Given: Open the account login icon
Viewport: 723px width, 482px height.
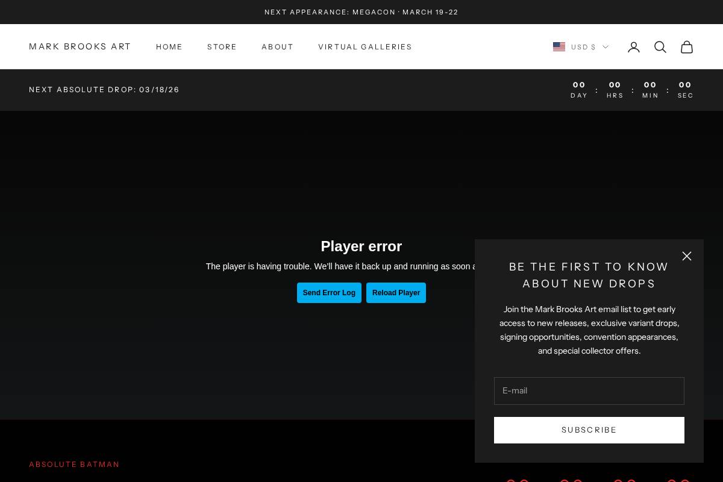Looking at the screenshot, I should tap(634, 46).
